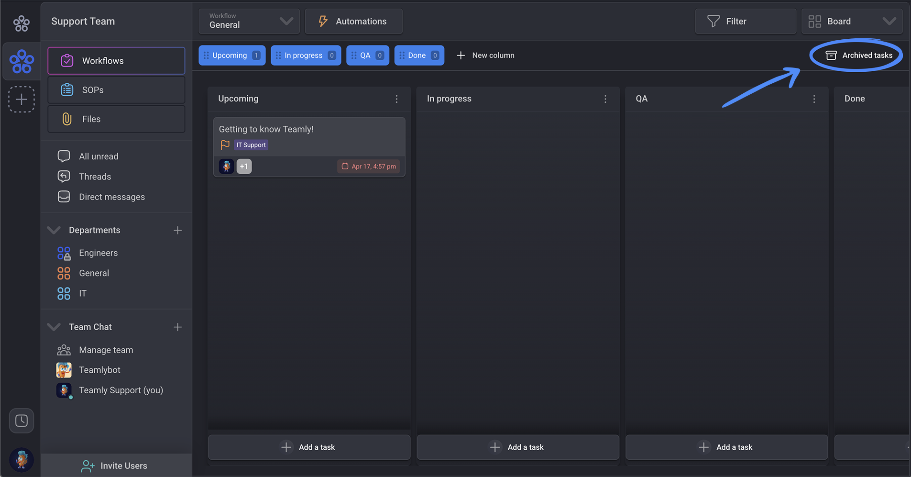The width and height of the screenshot is (911, 477).
Task: Open QA column options menu
Action: pyautogui.click(x=814, y=99)
